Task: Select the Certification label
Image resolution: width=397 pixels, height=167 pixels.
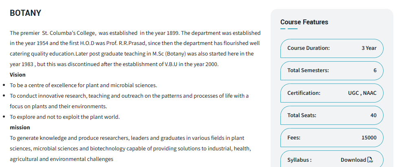Action: 304,93
